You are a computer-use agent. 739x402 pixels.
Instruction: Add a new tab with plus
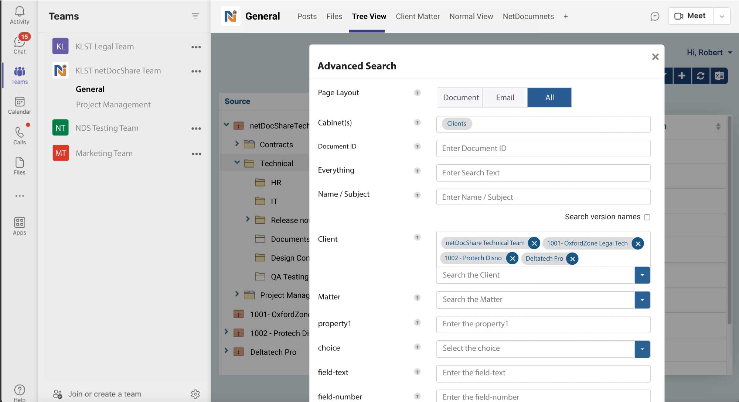pos(566,16)
